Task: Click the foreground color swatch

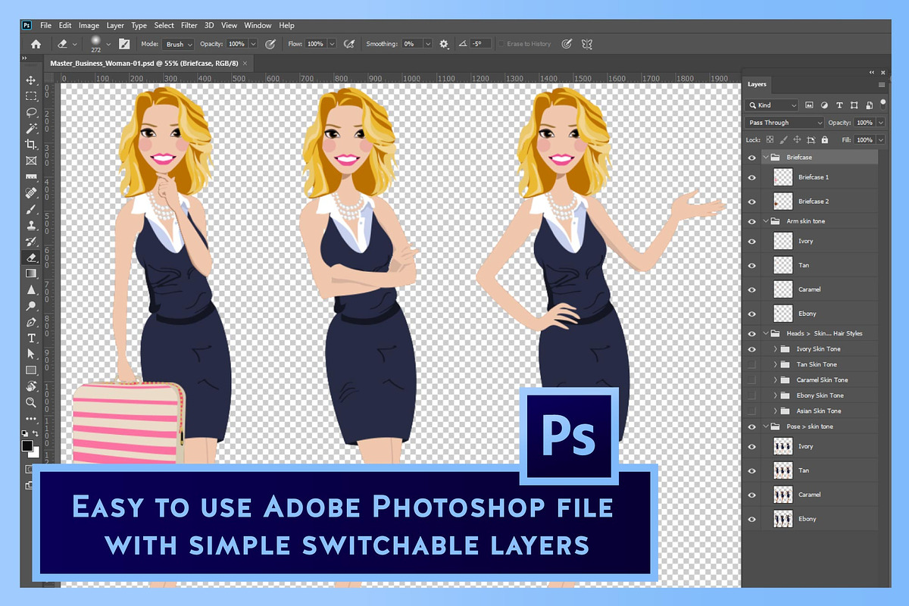Action: point(27,445)
